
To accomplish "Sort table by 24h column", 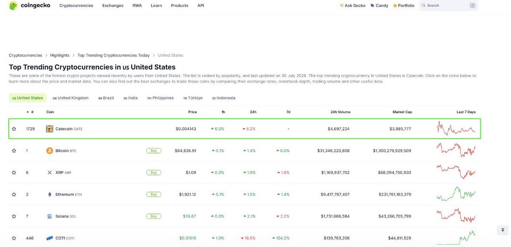I will click(x=253, y=112).
